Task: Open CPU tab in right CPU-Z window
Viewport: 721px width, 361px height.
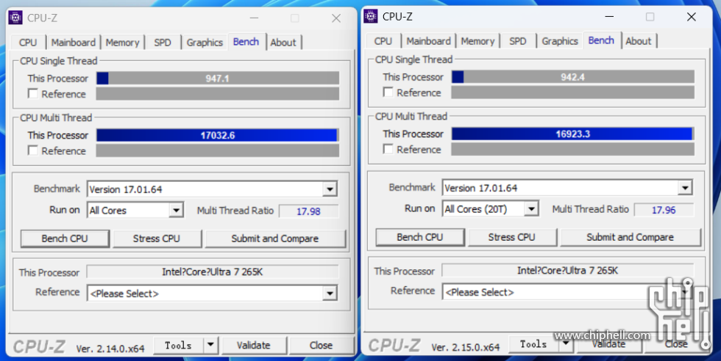Action: click(383, 41)
